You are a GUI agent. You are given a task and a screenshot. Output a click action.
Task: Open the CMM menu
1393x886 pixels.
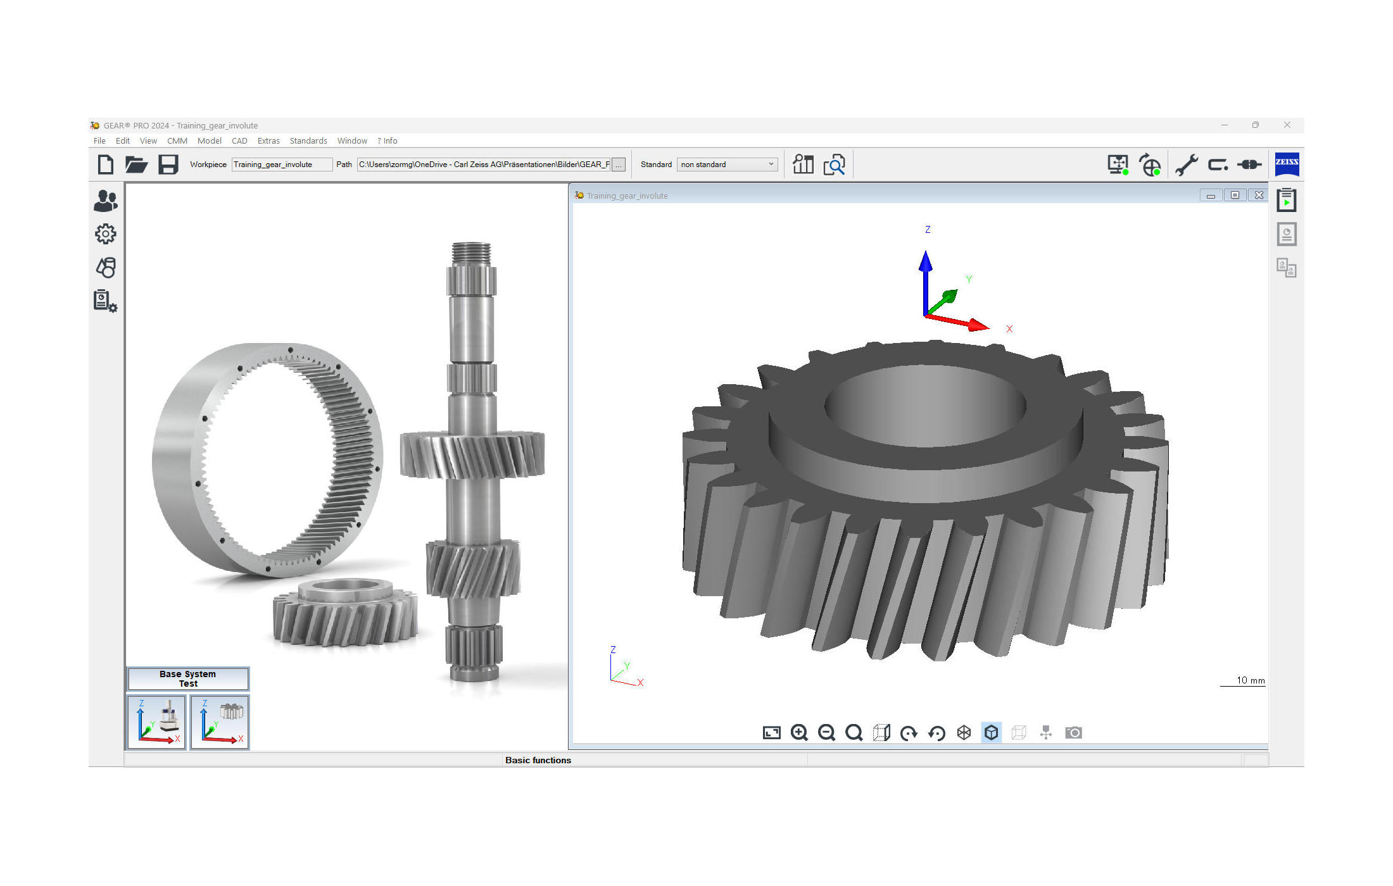click(177, 141)
